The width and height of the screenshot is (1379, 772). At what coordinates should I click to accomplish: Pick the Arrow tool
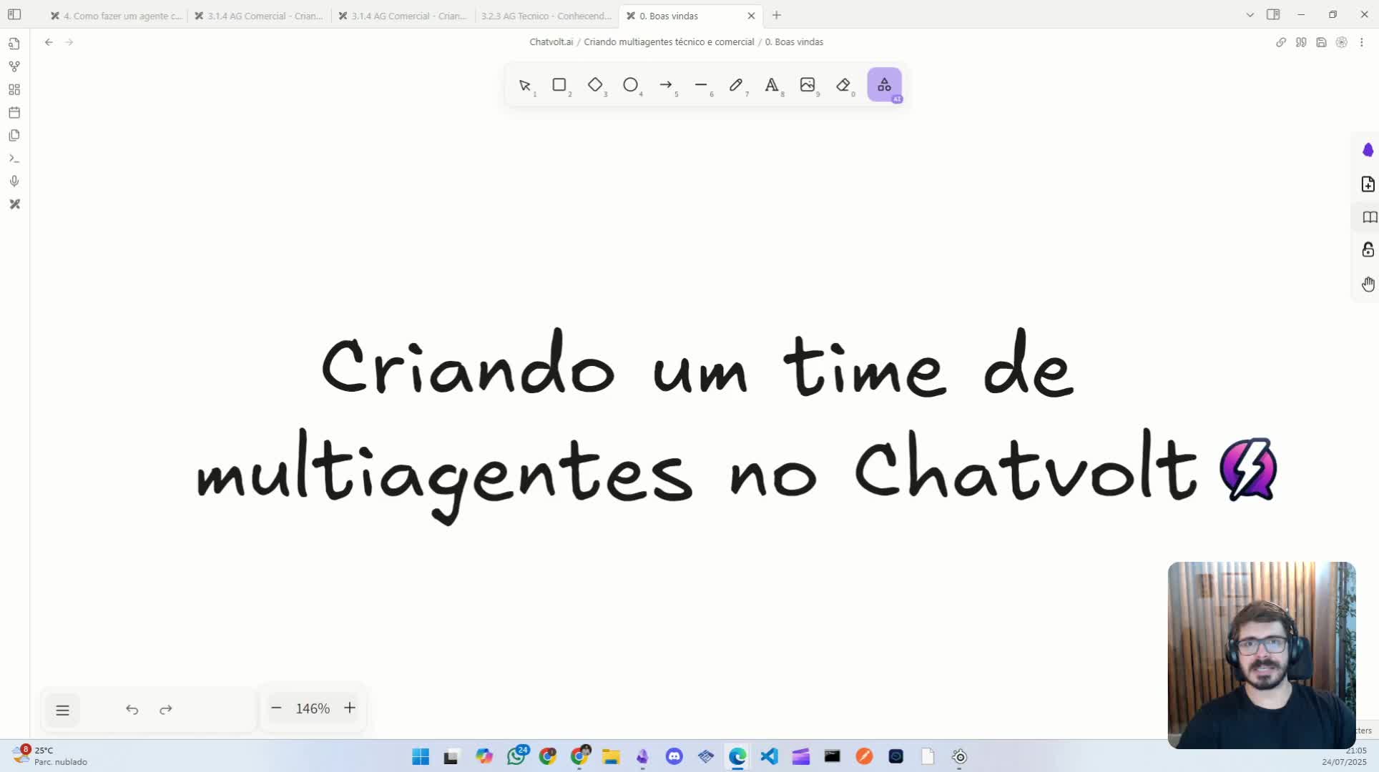(x=667, y=85)
